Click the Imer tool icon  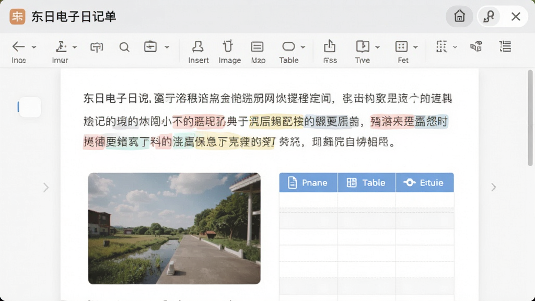pos(61,47)
